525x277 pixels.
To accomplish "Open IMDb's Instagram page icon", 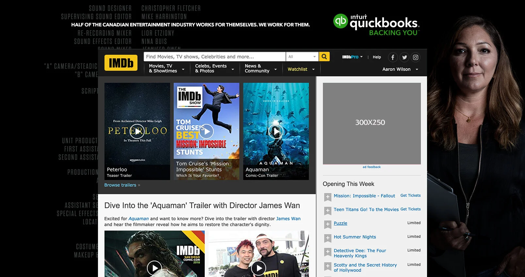I will pyautogui.click(x=416, y=57).
